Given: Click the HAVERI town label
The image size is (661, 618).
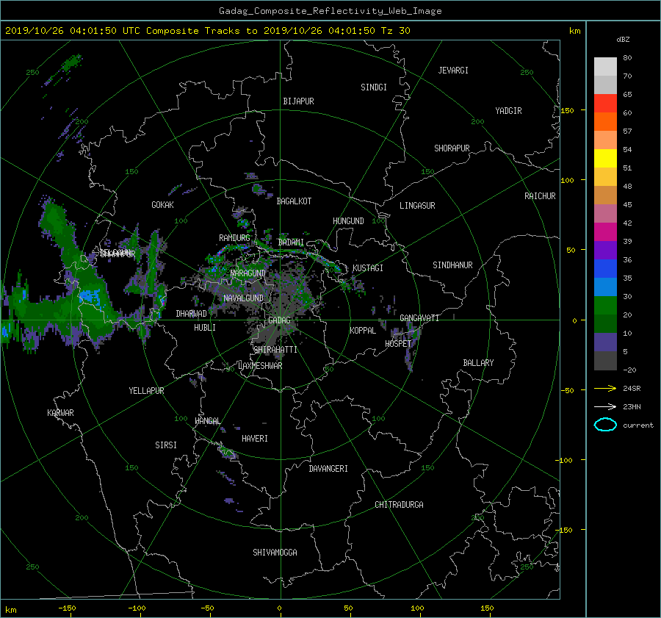Looking at the screenshot, I should point(255,439).
